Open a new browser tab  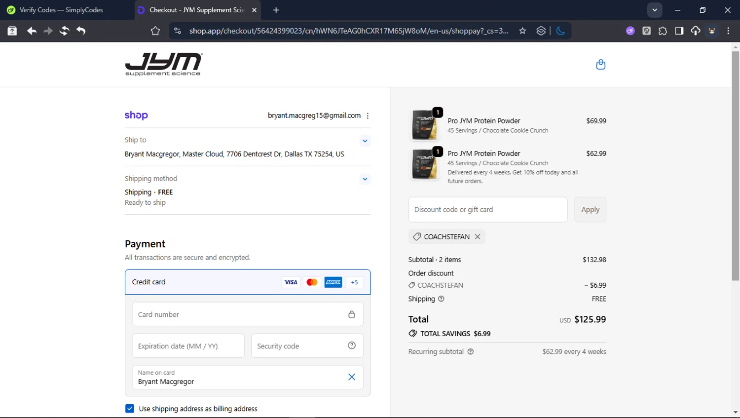[x=276, y=10]
